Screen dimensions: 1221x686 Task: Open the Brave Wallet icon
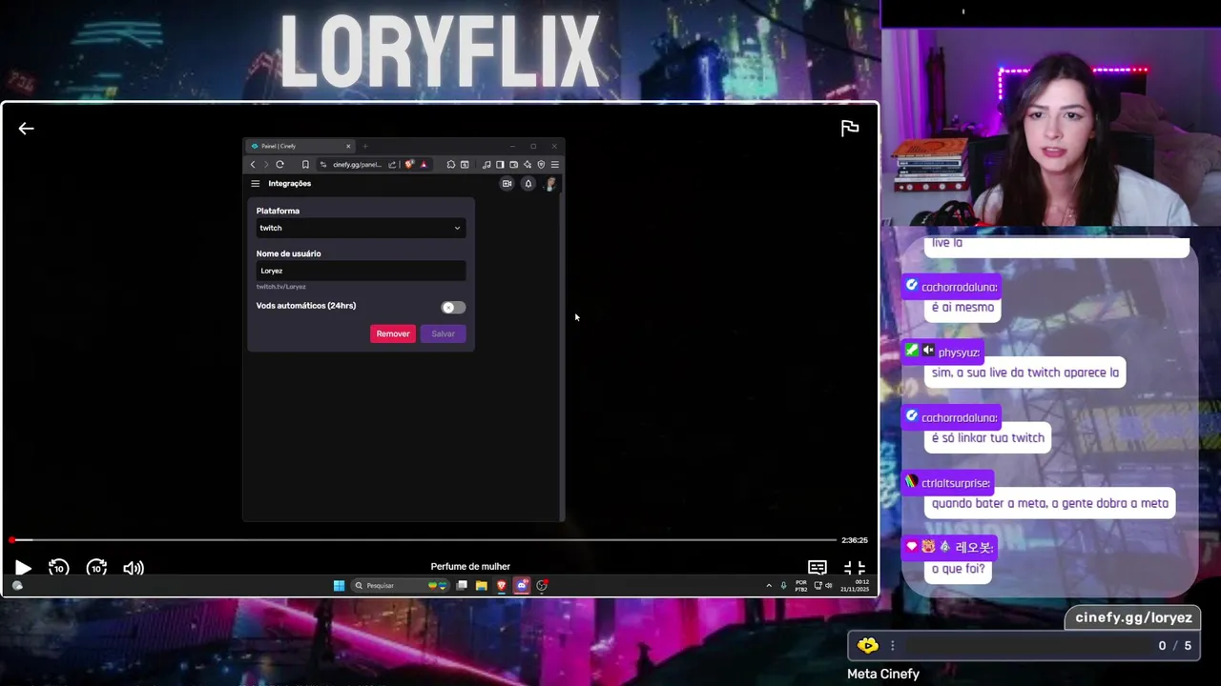(513, 164)
